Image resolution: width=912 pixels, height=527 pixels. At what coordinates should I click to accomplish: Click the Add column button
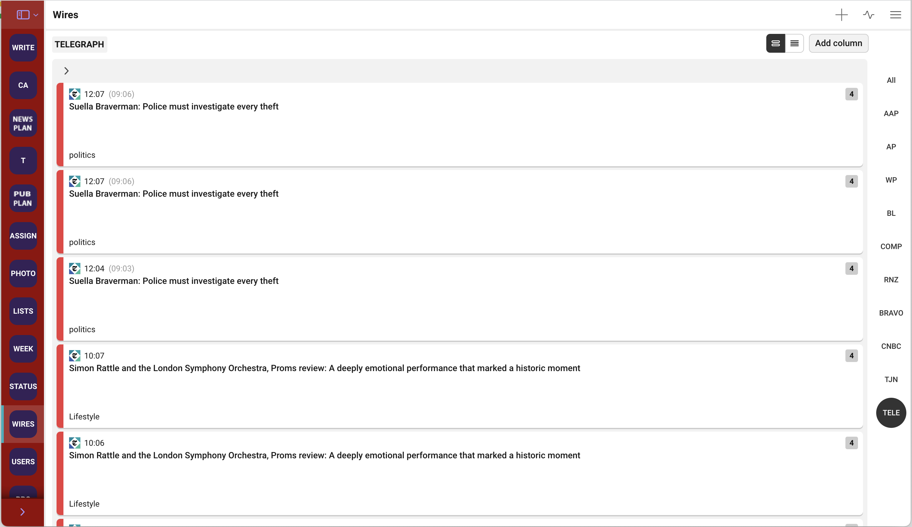tap(838, 43)
